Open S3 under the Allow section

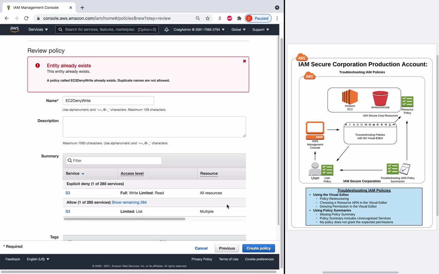[68, 211]
